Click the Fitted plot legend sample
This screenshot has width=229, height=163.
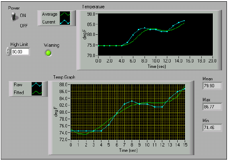[x=37, y=92]
